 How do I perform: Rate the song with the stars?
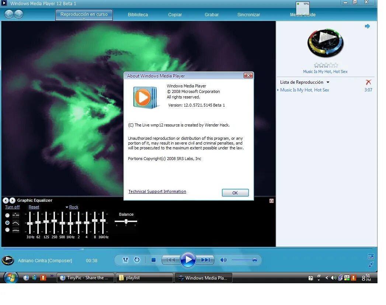pyautogui.click(x=326, y=65)
